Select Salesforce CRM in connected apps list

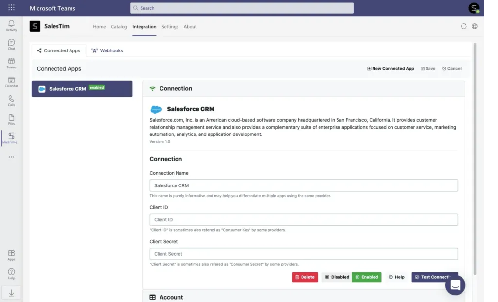coord(82,89)
